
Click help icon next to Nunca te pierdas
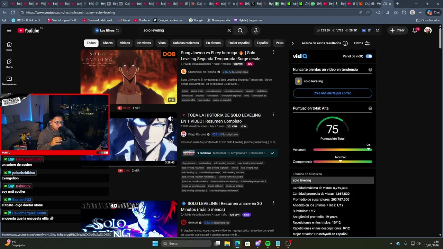[370, 70]
